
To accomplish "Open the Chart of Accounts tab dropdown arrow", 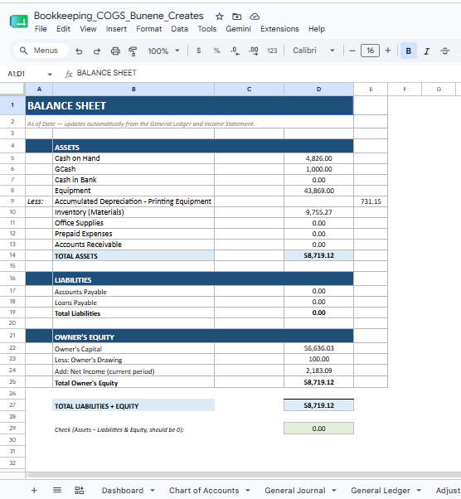I will tap(248, 491).
